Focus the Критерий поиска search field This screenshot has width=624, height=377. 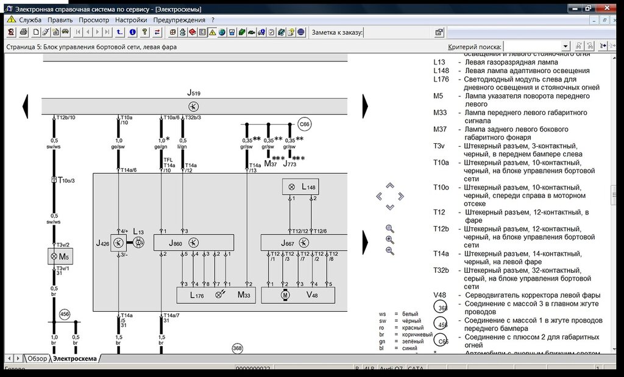(533, 46)
